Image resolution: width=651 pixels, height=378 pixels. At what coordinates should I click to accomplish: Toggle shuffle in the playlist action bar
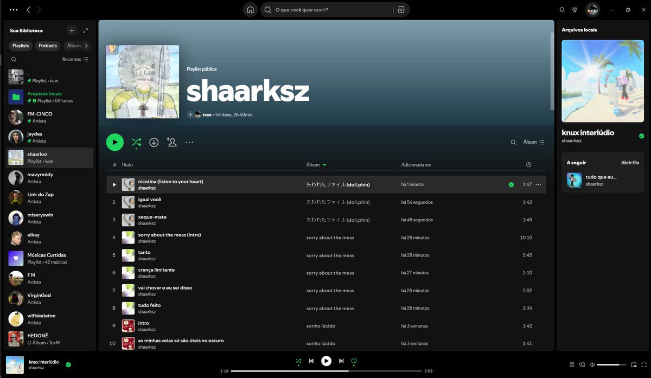tap(136, 142)
